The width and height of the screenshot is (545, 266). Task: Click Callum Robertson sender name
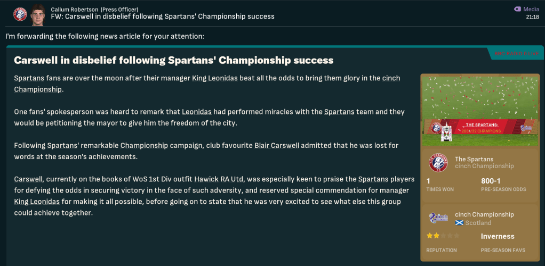click(75, 9)
